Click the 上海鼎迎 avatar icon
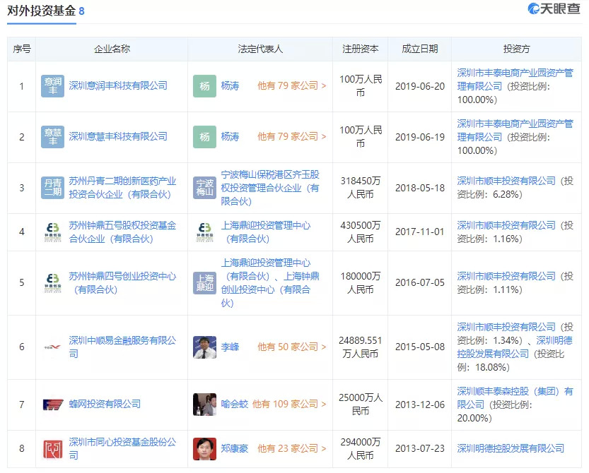Viewport: 589px width, 473px height. coord(204,283)
